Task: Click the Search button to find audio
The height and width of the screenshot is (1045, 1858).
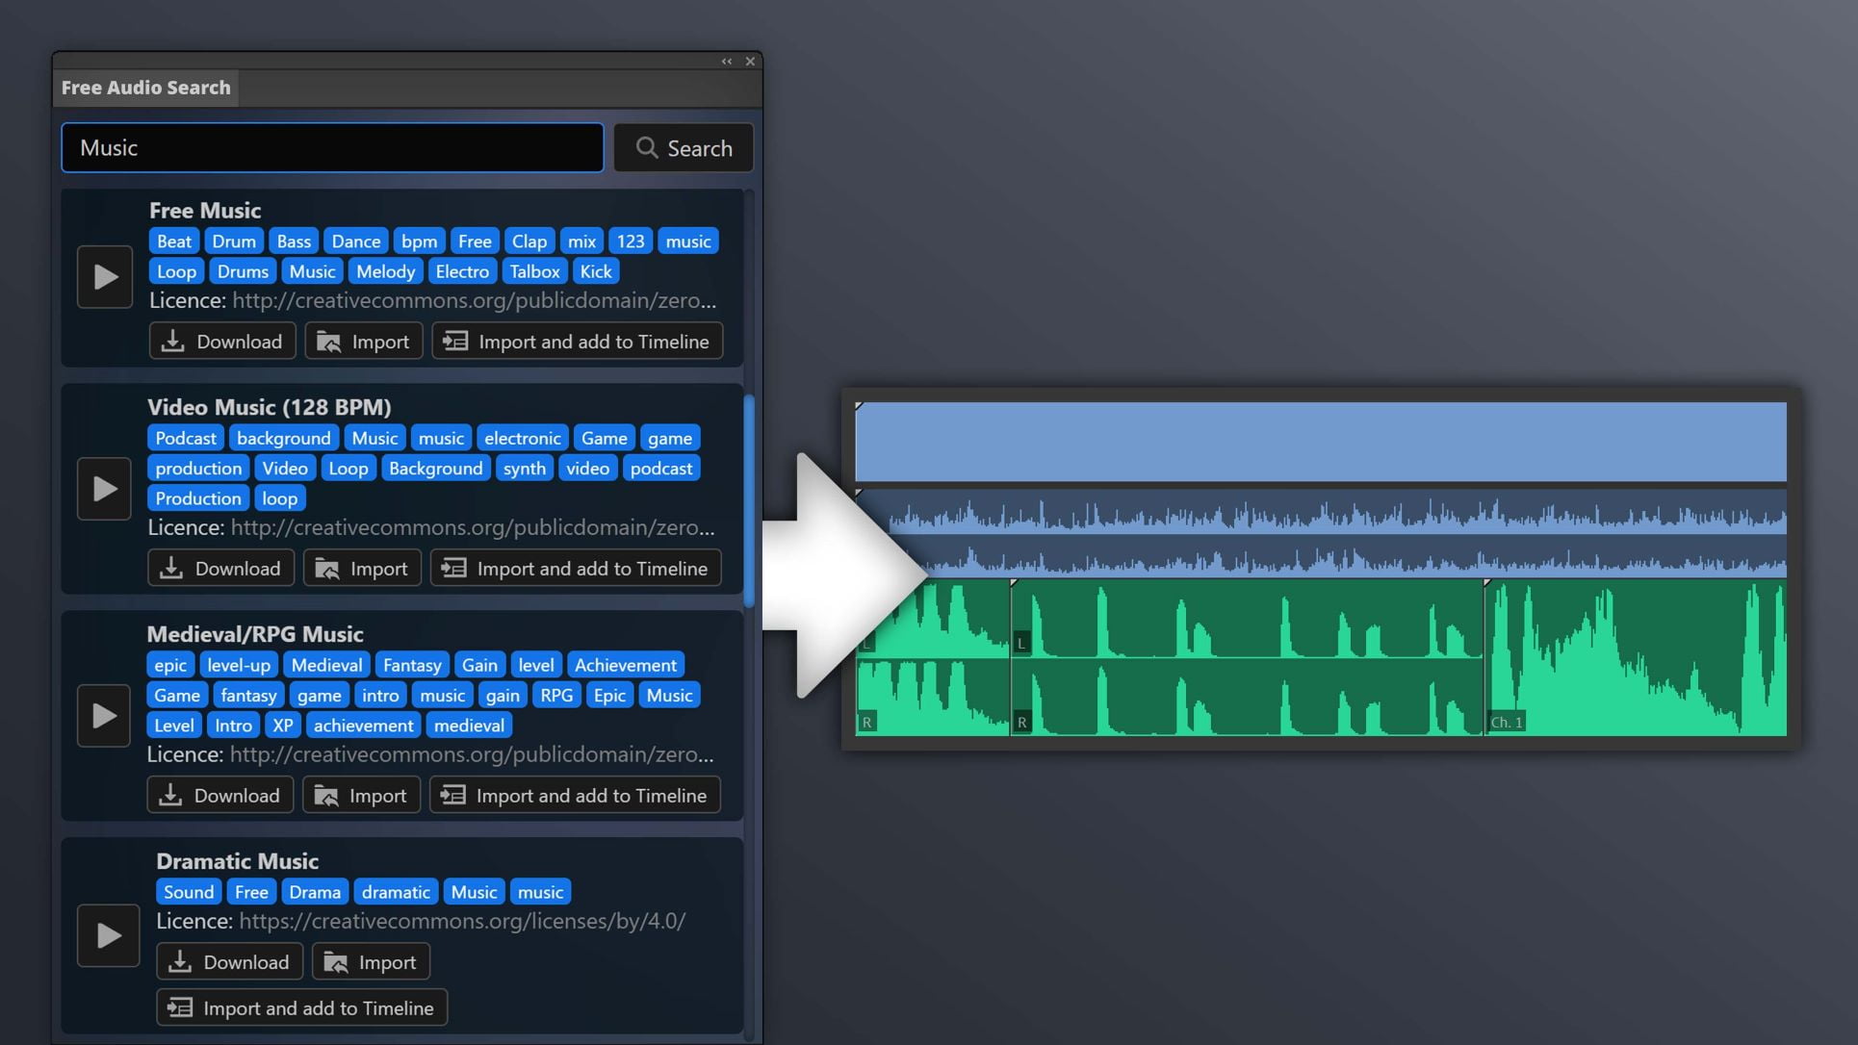Action: (x=684, y=146)
